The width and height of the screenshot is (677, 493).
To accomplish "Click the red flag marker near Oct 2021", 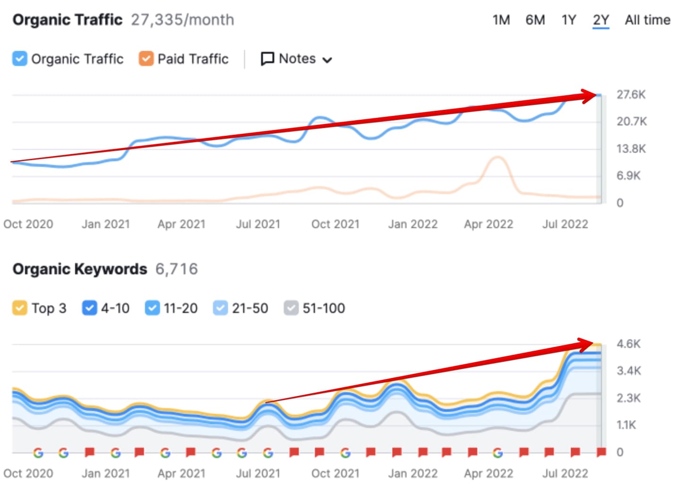I will 321,452.
